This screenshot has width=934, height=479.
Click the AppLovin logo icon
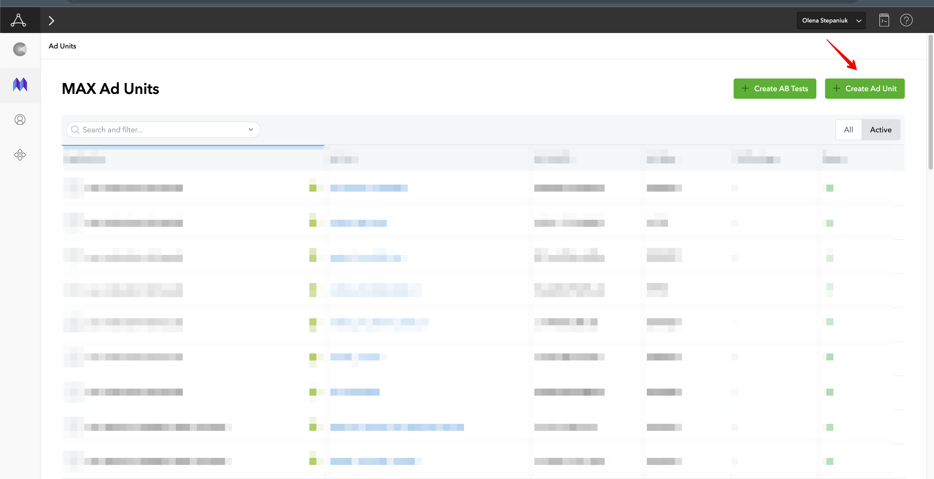pos(18,20)
